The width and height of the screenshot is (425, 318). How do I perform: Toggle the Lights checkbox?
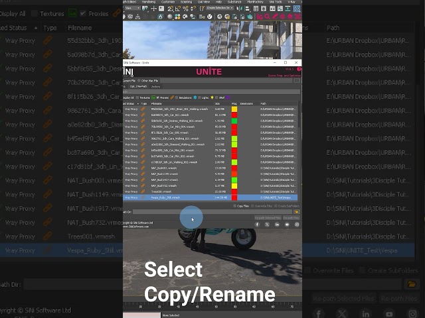point(199,97)
